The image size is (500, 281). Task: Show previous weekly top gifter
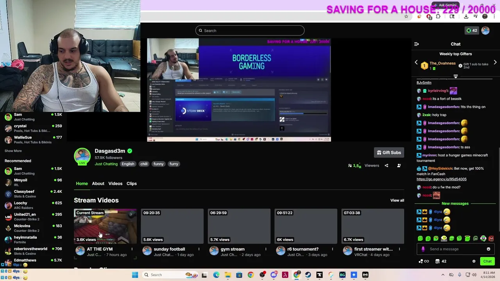[416, 62]
